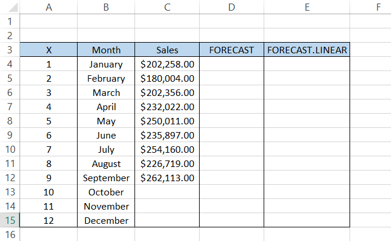Select row 15 header
Image resolution: width=391 pixels, height=241 pixels.
pos(9,220)
